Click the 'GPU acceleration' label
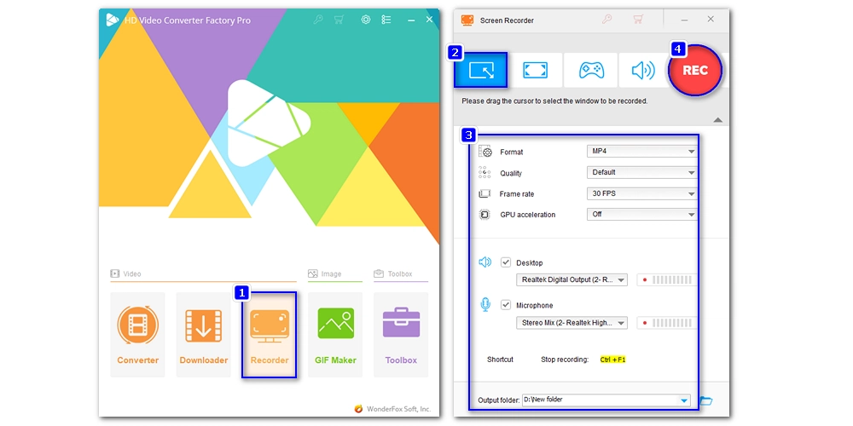The width and height of the screenshot is (853, 426). (528, 215)
